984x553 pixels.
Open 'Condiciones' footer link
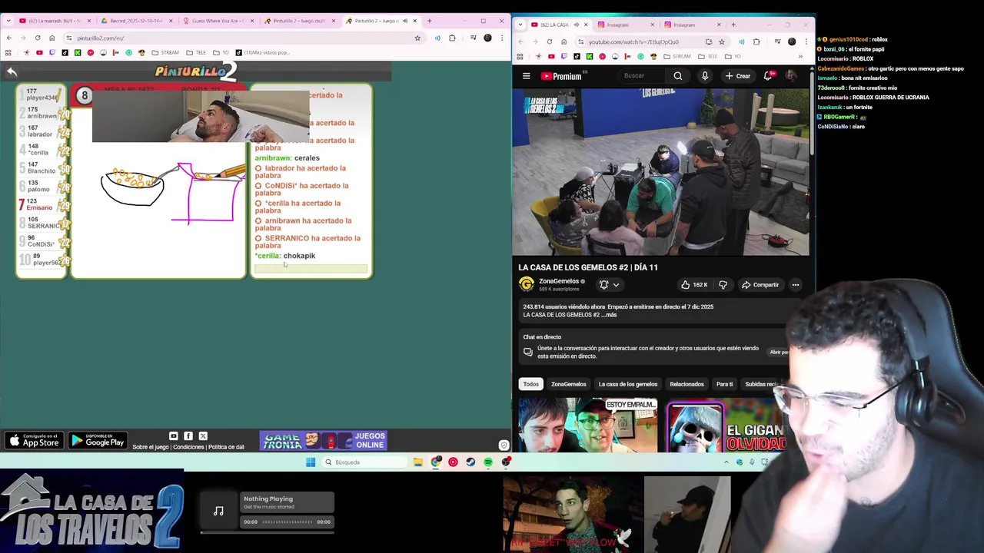click(x=188, y=447)
